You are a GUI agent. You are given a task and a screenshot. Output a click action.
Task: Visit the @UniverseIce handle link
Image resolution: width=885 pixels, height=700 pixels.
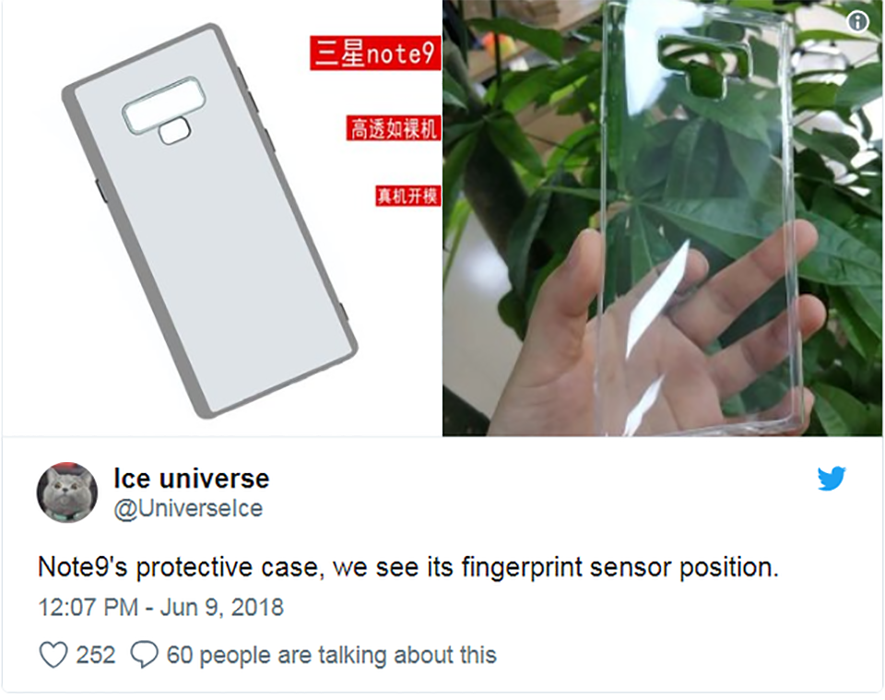pos(188,508)
